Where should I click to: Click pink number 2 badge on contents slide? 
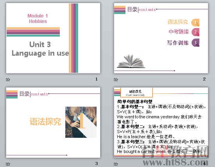click(195, 32)
